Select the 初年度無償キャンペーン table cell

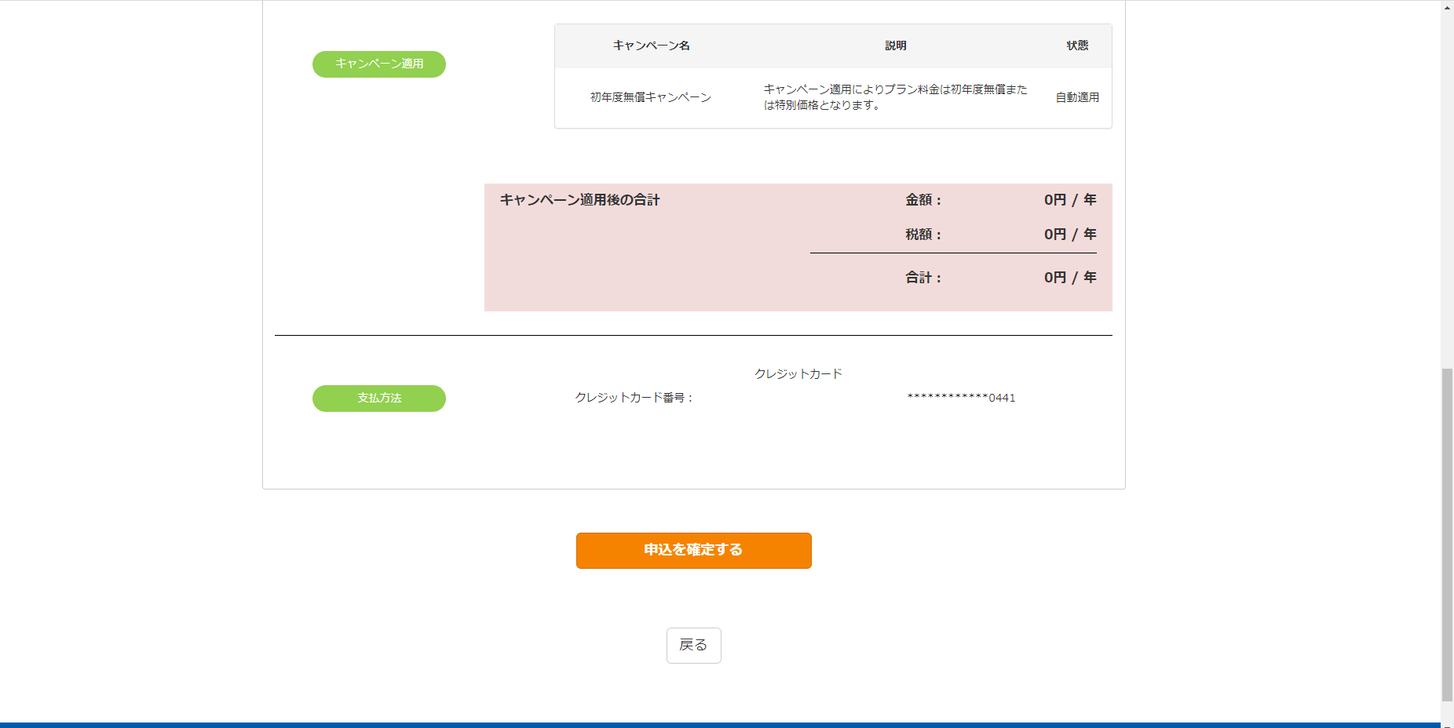(x=650, y=97)
